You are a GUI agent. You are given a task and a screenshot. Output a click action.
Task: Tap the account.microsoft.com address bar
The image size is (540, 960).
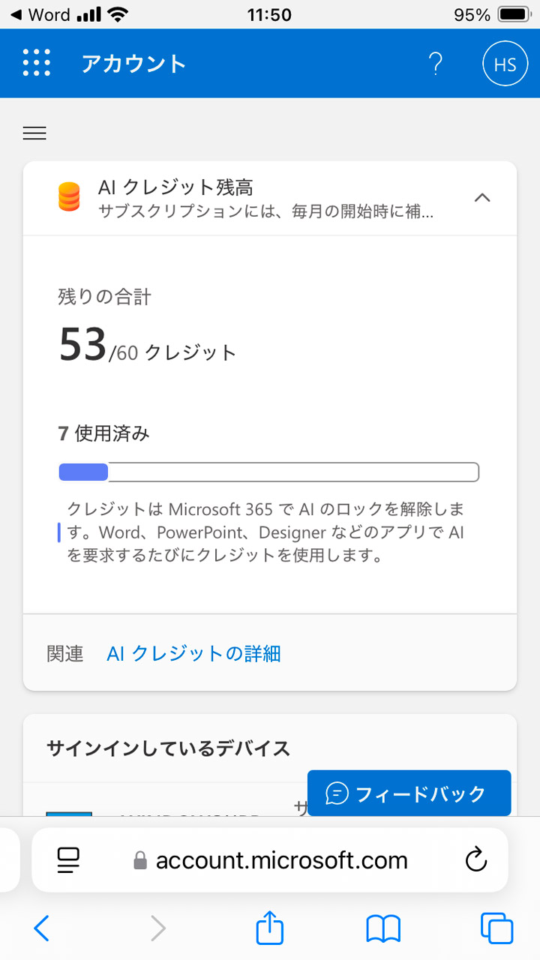[x=281, y=859]
